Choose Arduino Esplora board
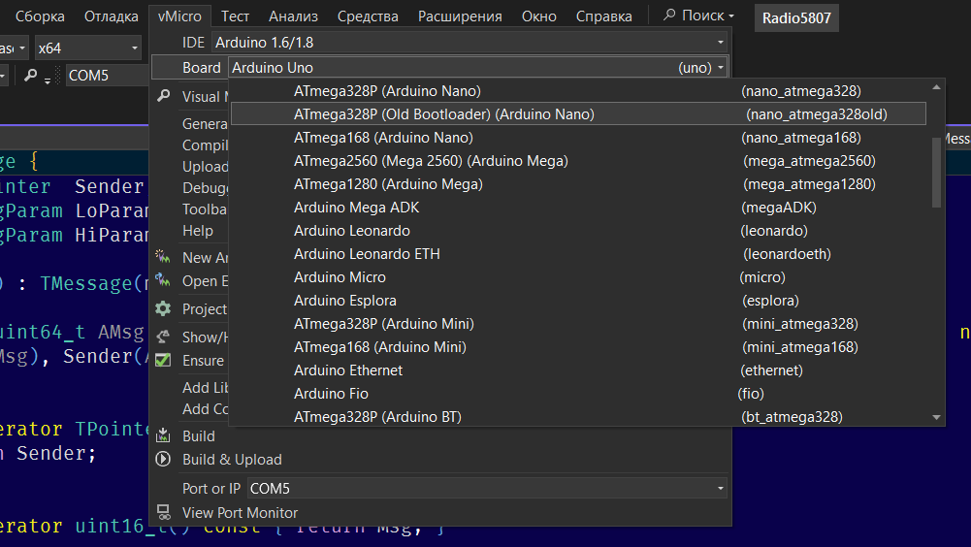Image resolution: width=971 pixels, height=547 pixels. tap(578, 301)
